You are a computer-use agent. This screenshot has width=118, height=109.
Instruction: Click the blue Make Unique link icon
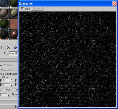(15, 48)
